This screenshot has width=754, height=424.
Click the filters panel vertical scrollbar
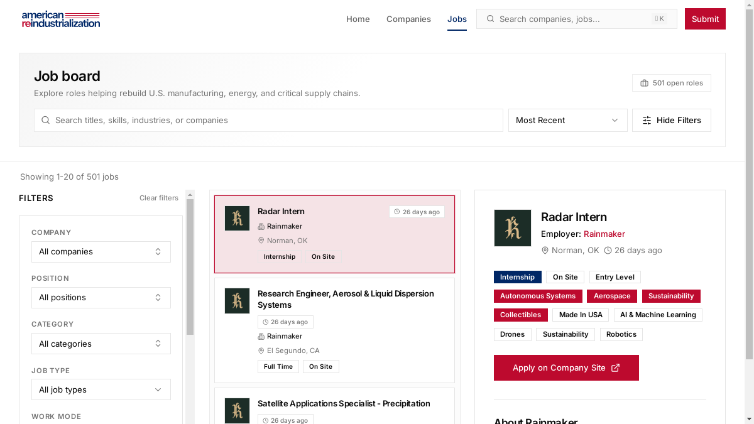[x=190, y=267]
